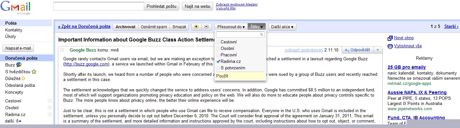Mark as important with the yellow plus icon
The image size is (460, 128).
click(x=196, y=27)
